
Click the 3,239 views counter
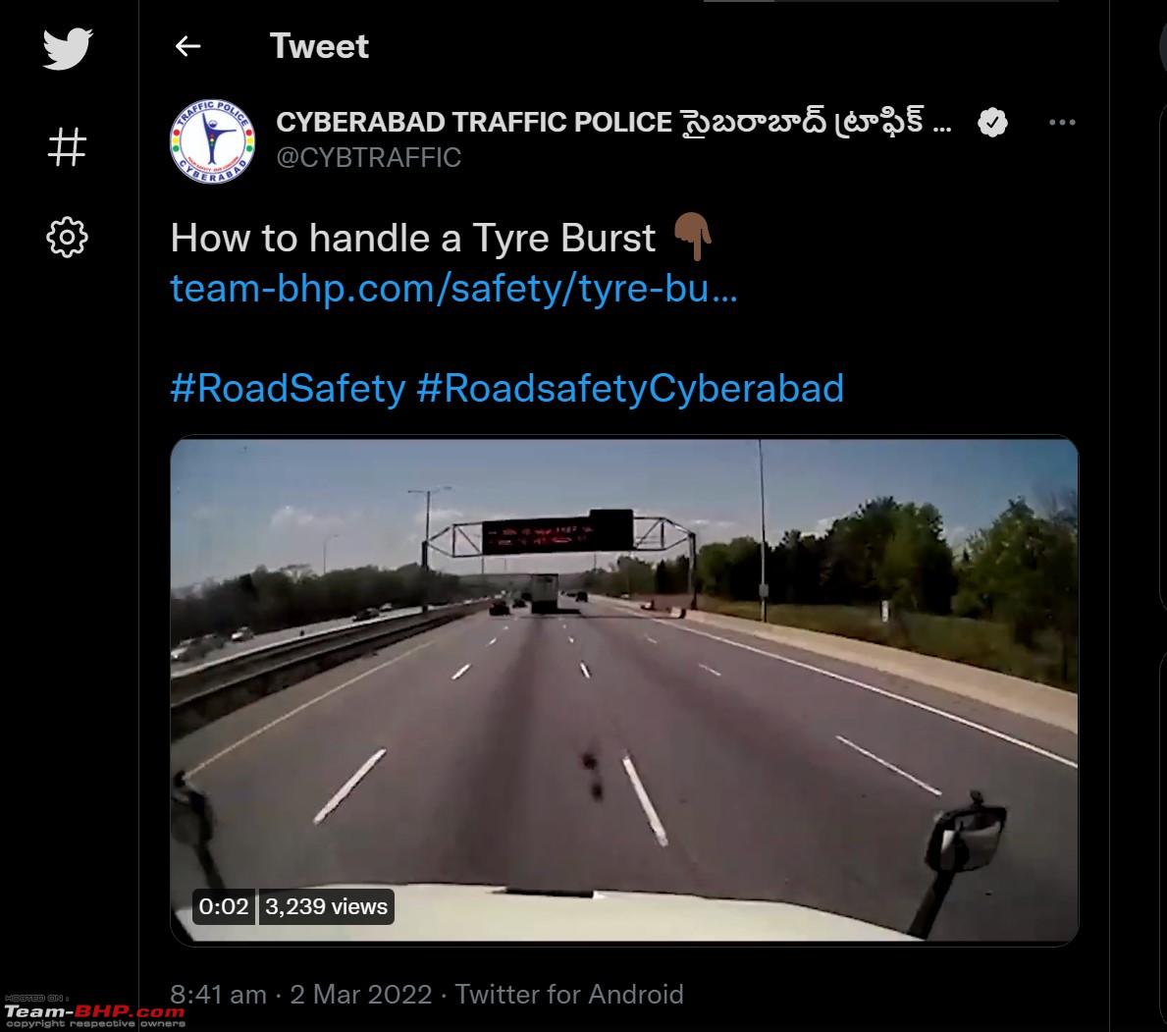(x=326, y=906)
